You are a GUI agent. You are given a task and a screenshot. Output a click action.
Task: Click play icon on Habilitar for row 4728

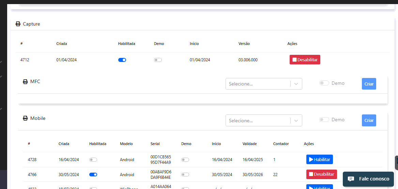pos(311,159)
